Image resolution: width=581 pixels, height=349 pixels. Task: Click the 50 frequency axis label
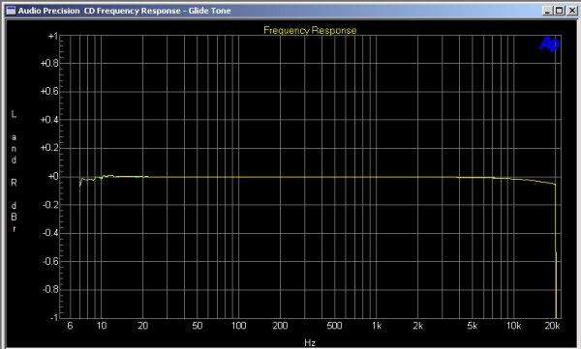point(198,326)
